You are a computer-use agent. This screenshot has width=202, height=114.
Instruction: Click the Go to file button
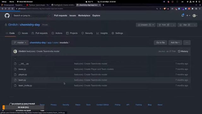161,42
